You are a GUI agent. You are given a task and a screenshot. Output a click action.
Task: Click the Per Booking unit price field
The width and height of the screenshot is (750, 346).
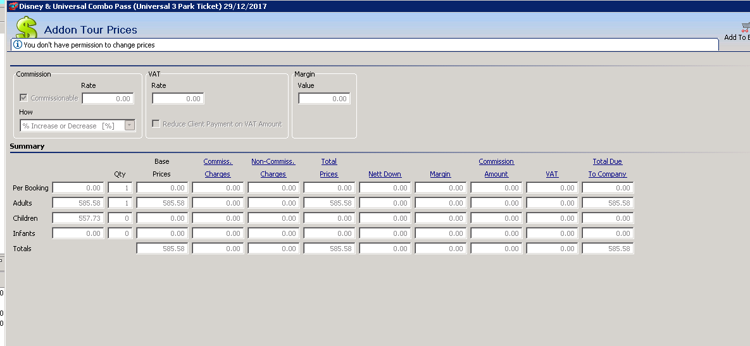tap(78, 188)
